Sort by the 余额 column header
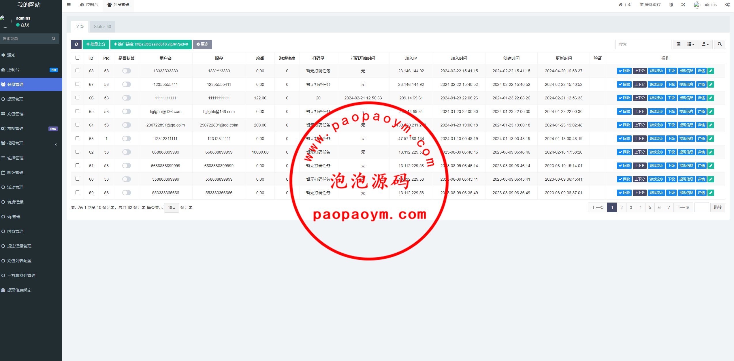Image resolution: width=734 pixels, height=361 pixels. (260, 58)
